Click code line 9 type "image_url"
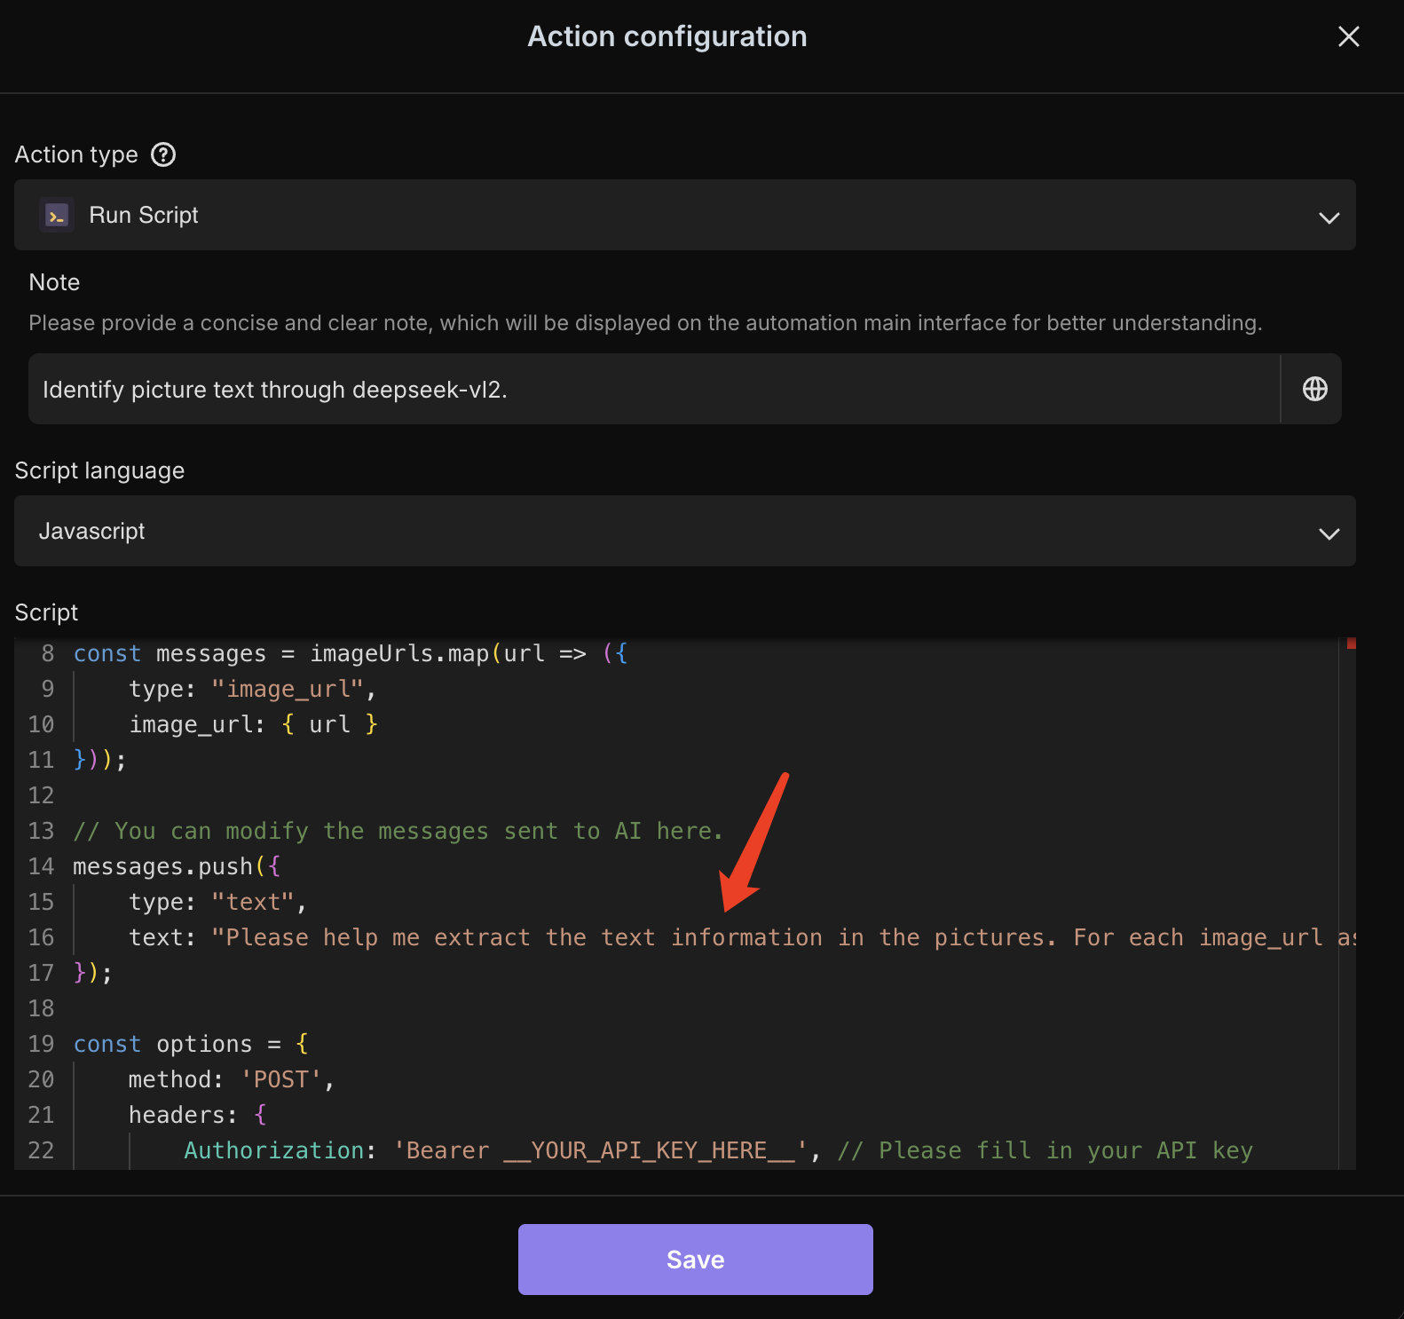 coord(253,689)
